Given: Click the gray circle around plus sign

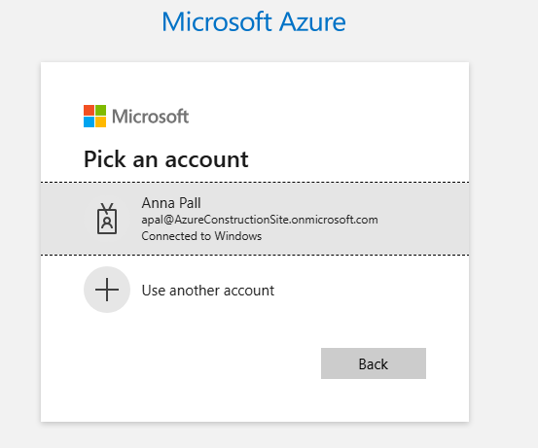Looking at the screenshot, I should tap(107, 290).
